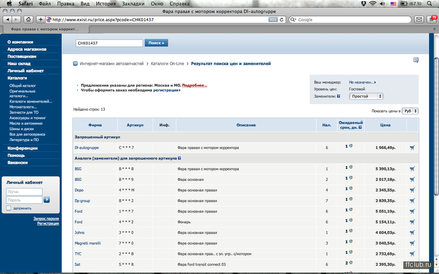
Task: Open the Magneti marelli brand link
Action: pyautogui.click(x=87, y=243)
